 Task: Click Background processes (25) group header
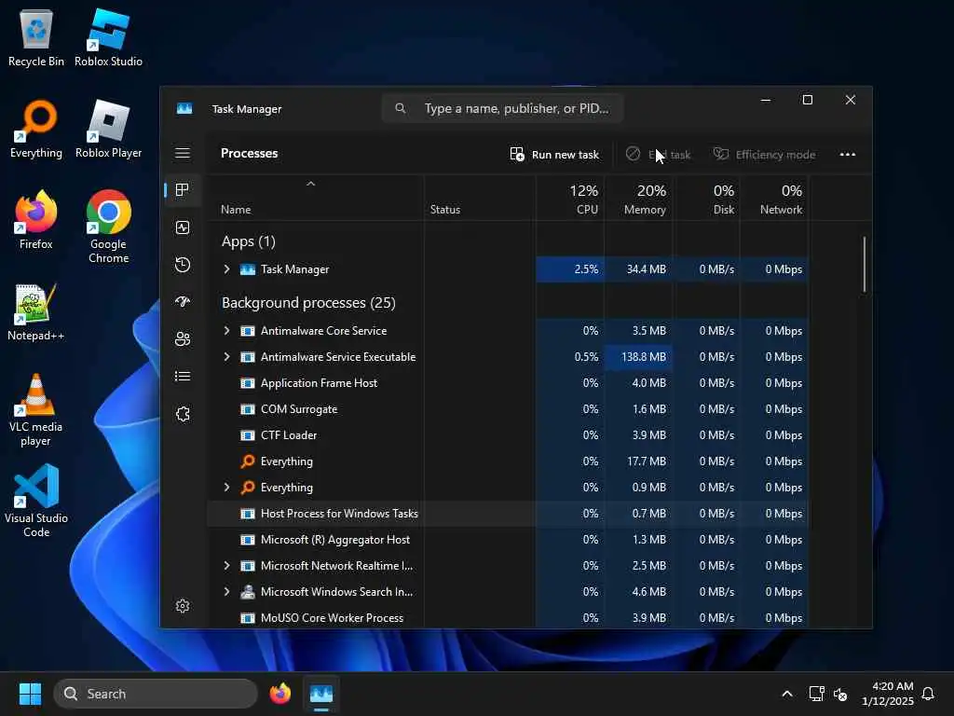point(308,303)
